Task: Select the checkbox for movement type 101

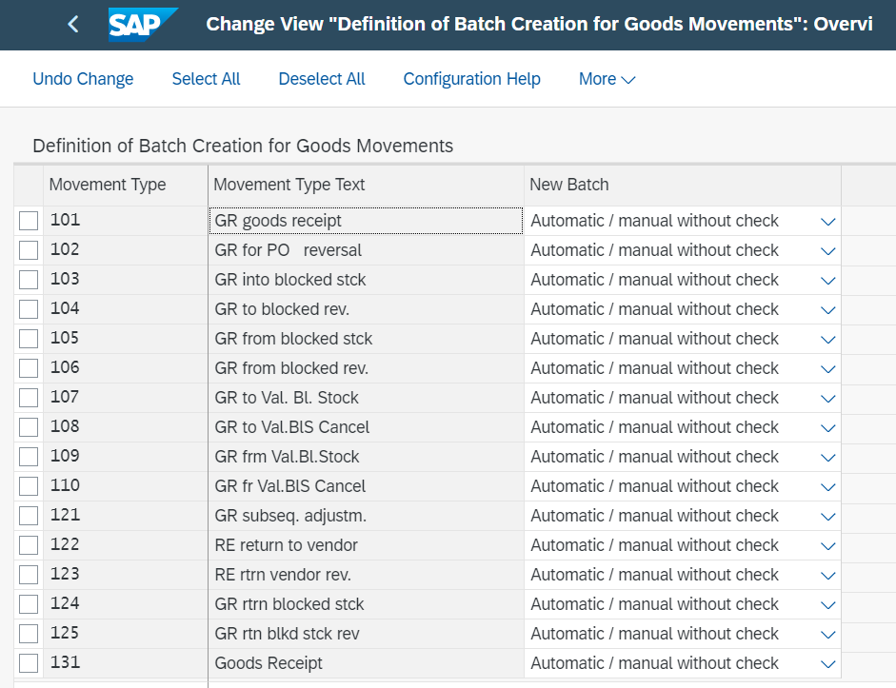Action: click(x=29, y=221)
